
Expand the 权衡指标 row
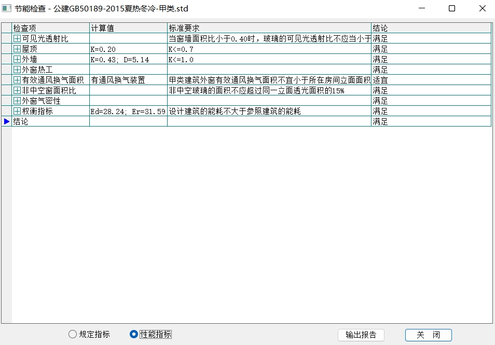click(x=17, y=111)
